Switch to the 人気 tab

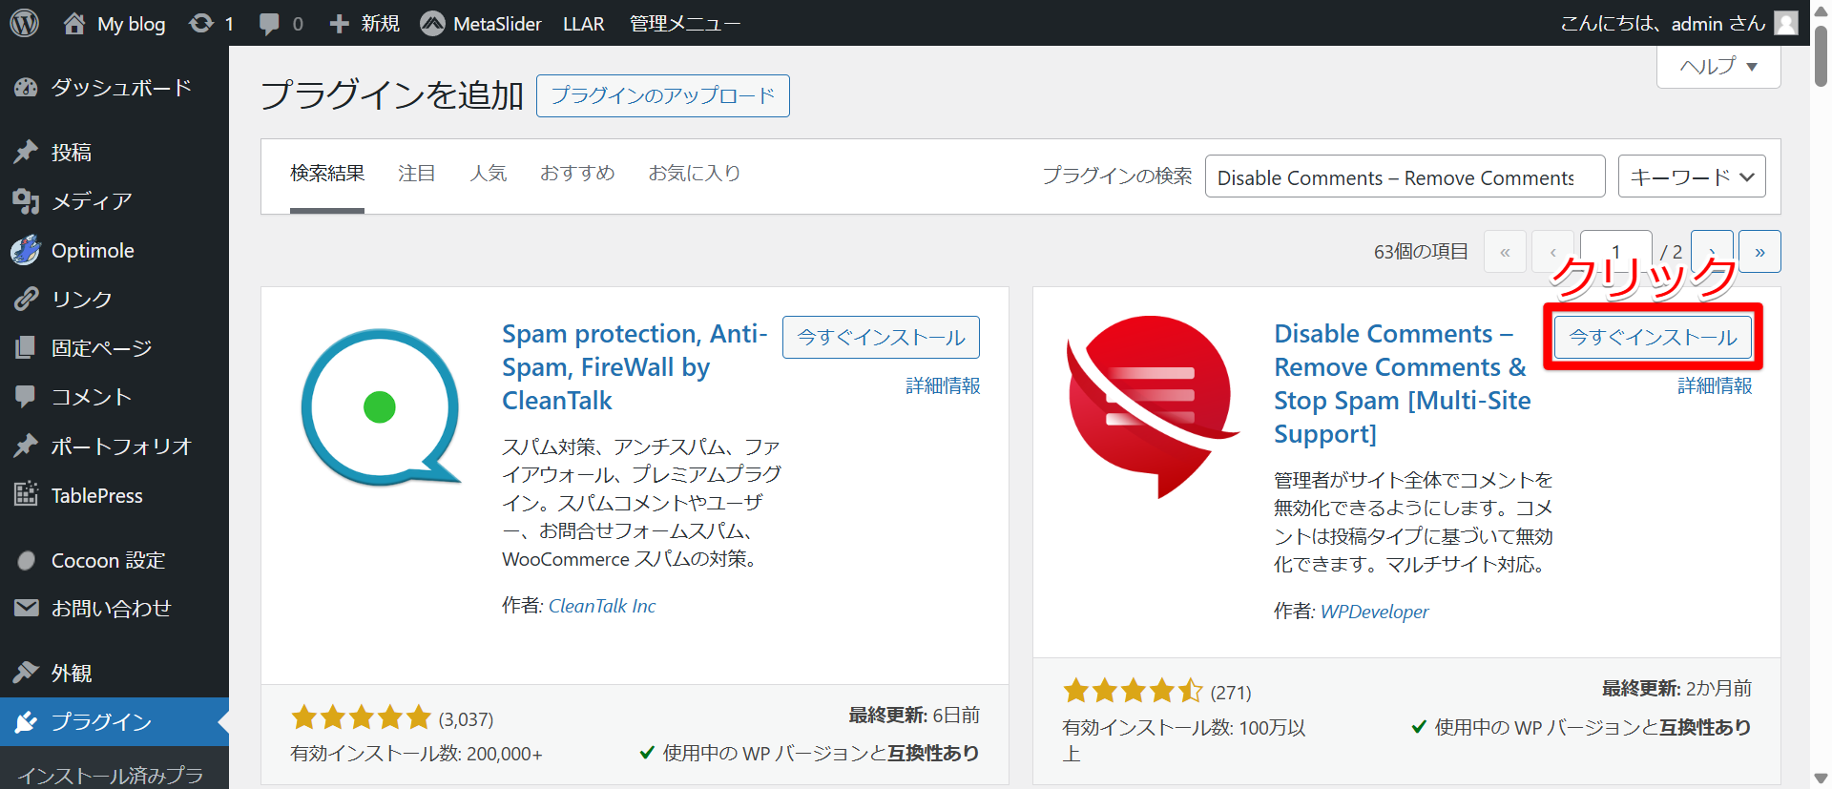(489, 174)
